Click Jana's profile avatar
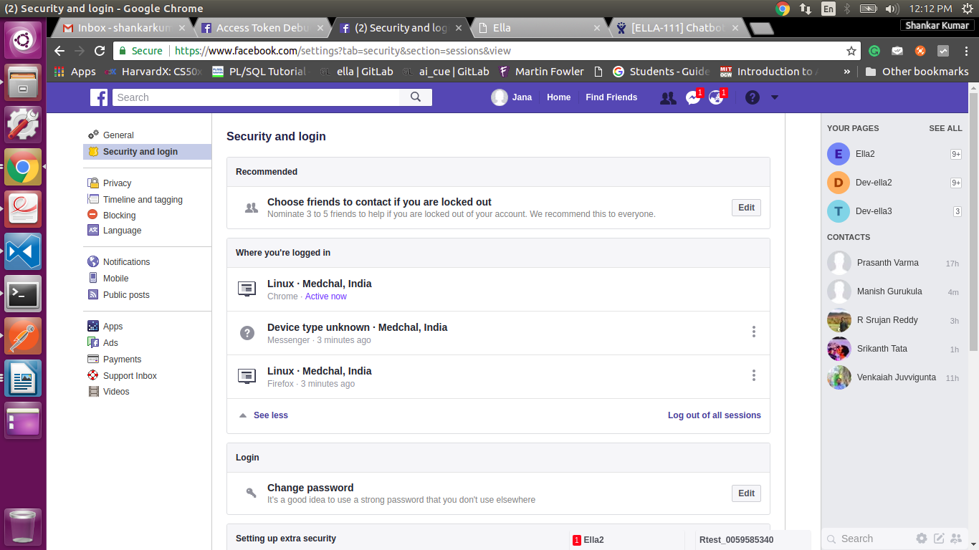The height and width of the screenshot is (550, 979). 500,97
